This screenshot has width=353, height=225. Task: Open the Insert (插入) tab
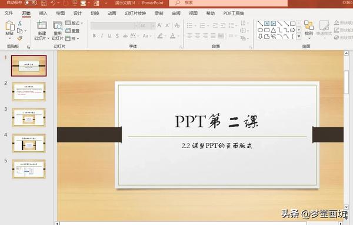[43, 13]
